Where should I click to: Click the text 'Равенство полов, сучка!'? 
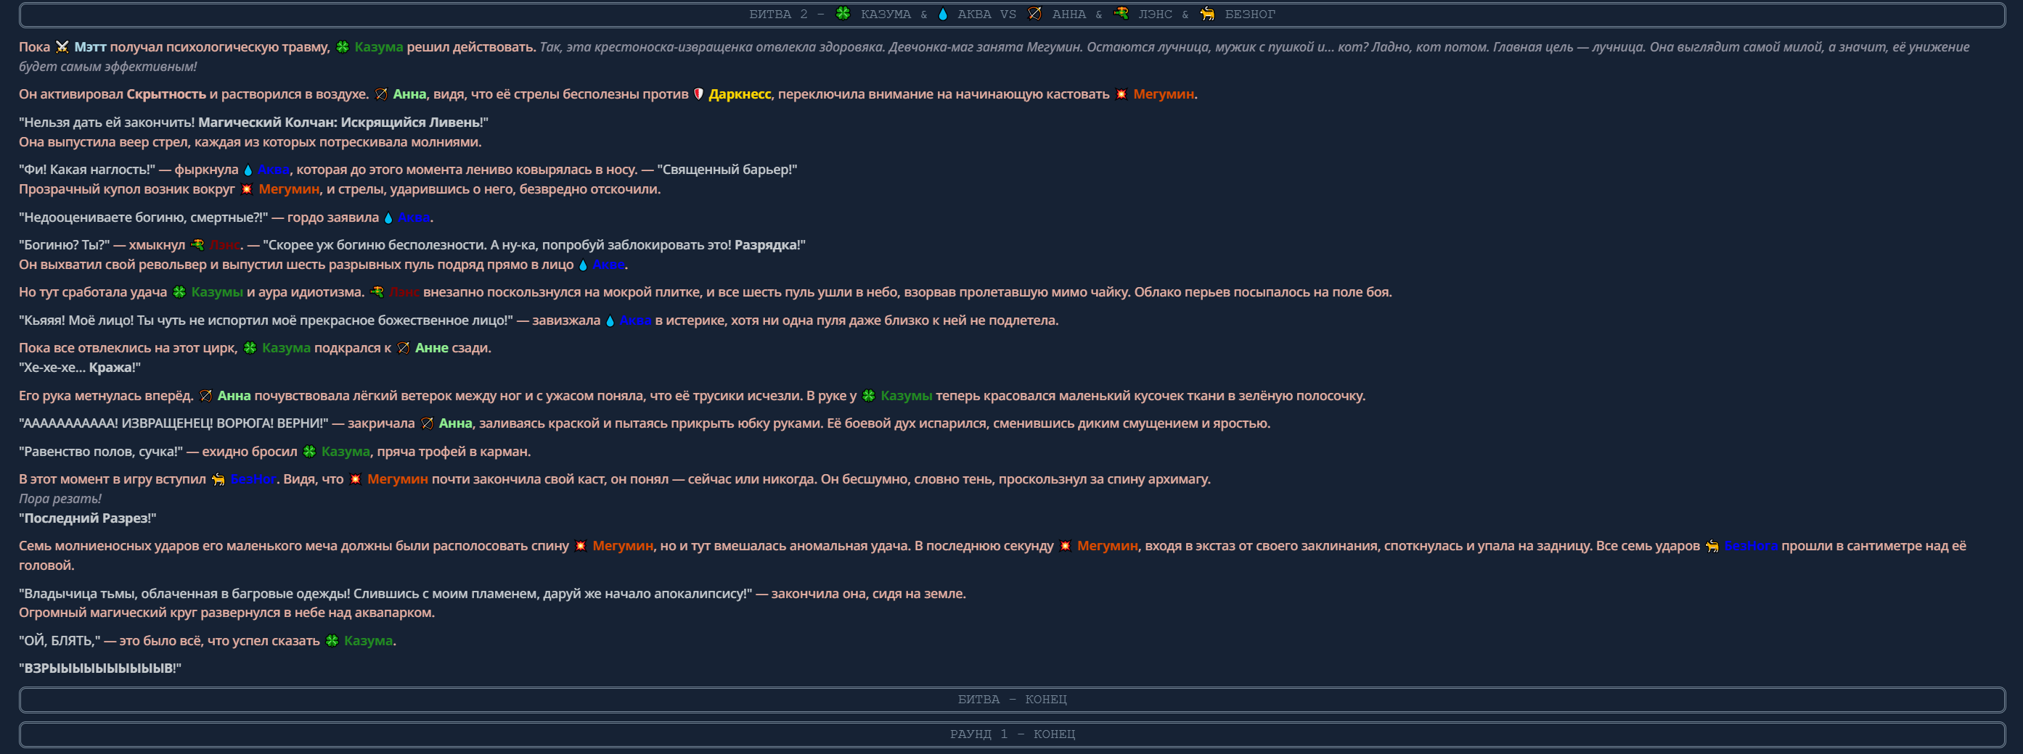point(100,451)
